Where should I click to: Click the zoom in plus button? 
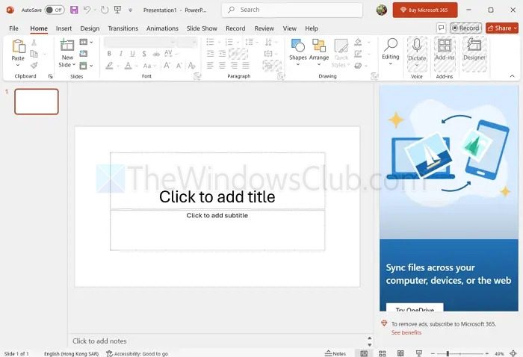(x=487, y=353)
